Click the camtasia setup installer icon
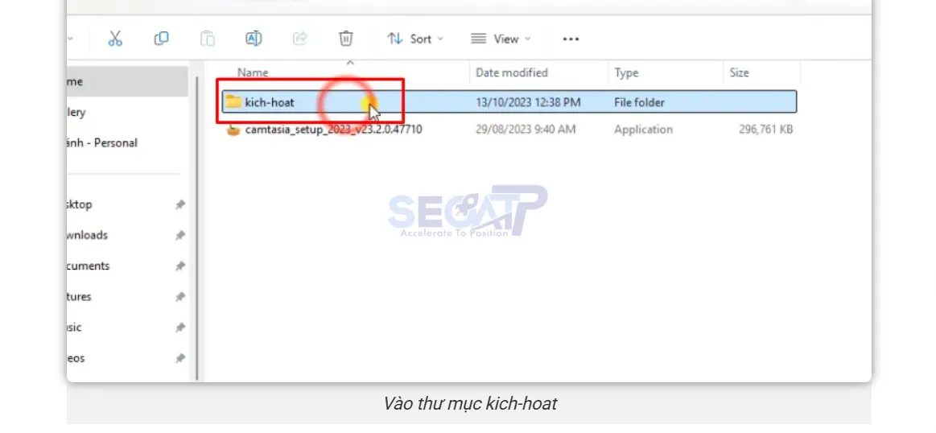Viewport: 936px width, 433px height. (233, 130)
